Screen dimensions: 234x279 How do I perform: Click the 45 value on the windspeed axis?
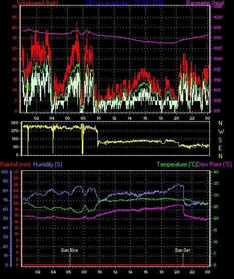(15, 17)
